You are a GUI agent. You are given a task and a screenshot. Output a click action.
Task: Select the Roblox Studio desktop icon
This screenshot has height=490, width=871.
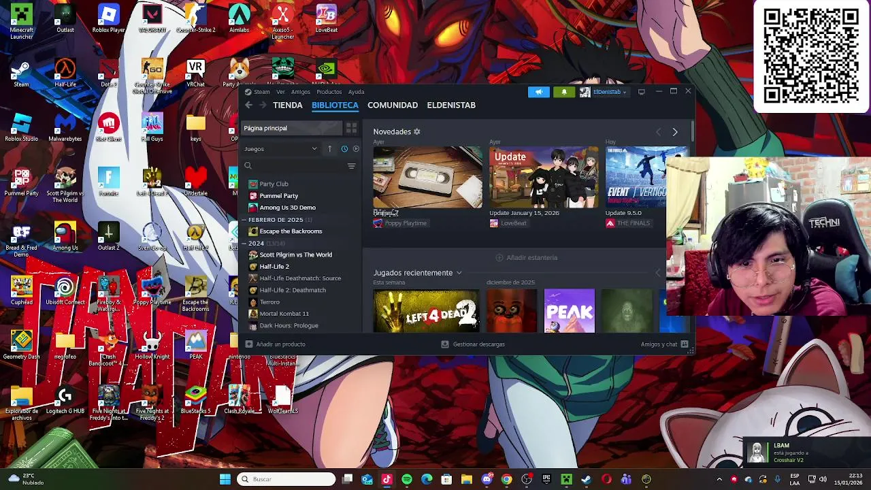click(21, 128)
